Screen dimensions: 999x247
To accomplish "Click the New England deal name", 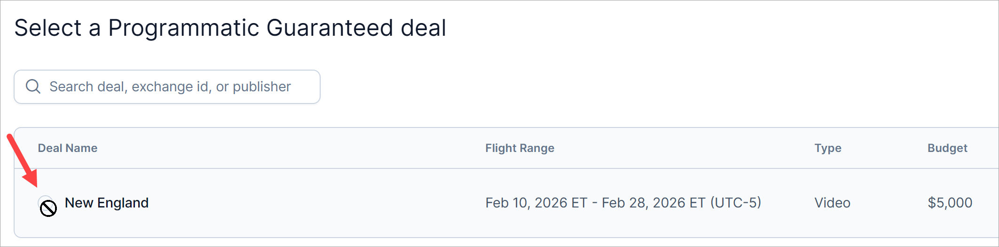I will 107,203.
